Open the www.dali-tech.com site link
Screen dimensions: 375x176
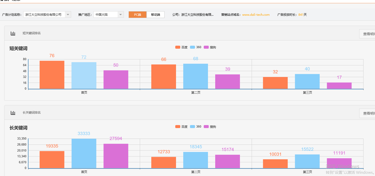point(256,15)
